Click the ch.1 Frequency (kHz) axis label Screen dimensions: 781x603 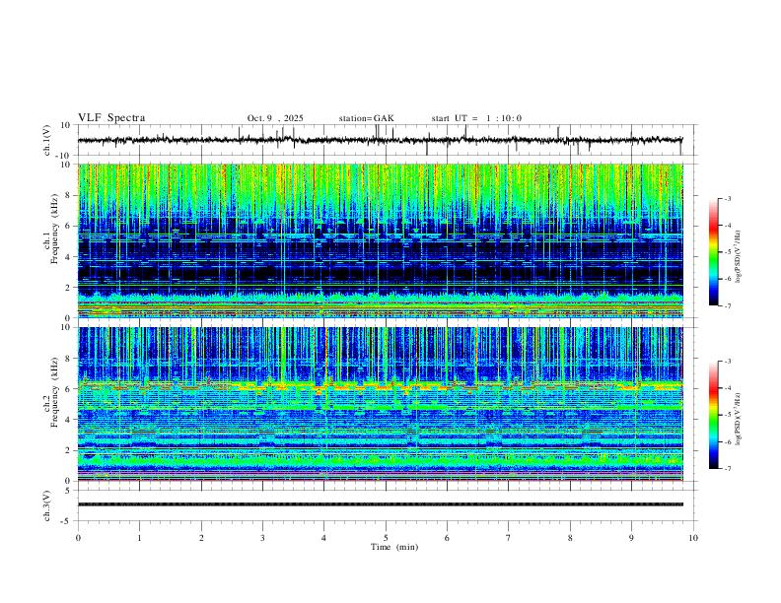point(52,229)
